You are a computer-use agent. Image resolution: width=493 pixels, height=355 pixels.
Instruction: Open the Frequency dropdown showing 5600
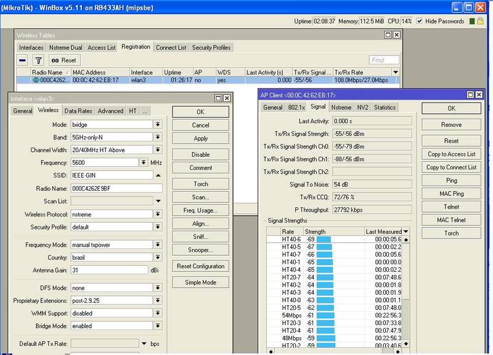point(144,162)
